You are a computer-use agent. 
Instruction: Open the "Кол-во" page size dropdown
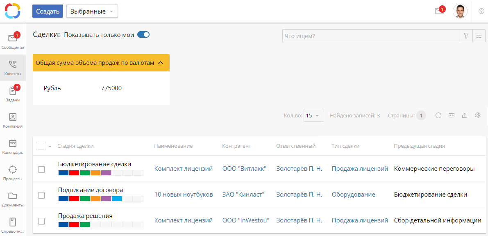coord(314,116)
